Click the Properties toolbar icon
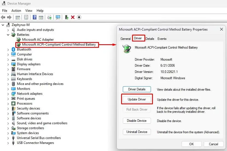The width and height of the screenshot is (227, 151). click(x=26, y=17)
